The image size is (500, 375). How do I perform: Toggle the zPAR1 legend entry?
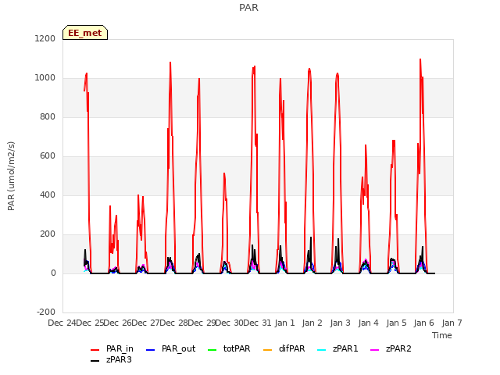click(337, 349)
